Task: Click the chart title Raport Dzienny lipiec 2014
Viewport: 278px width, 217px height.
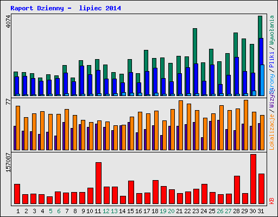Action: 66,8
